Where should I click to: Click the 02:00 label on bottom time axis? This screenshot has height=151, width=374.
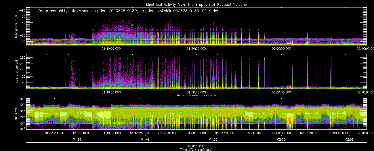[x=281, y=139]
